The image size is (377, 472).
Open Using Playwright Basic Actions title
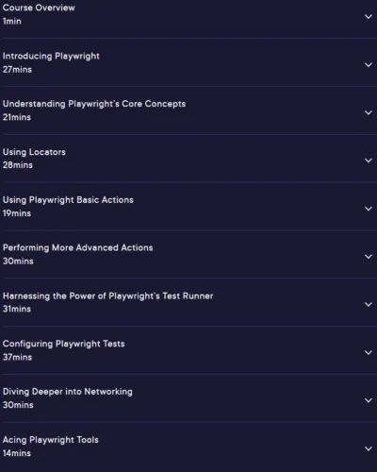[68, 200]
